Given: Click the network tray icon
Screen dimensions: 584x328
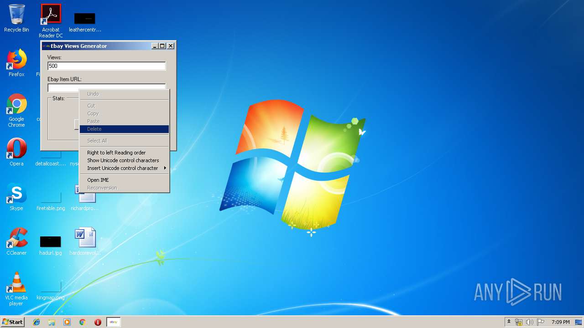Looking at the screenshot, I should [519, 322].
